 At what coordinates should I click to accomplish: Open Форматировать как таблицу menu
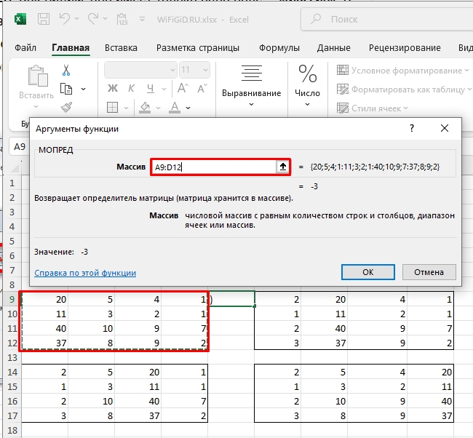click(404, 89)
